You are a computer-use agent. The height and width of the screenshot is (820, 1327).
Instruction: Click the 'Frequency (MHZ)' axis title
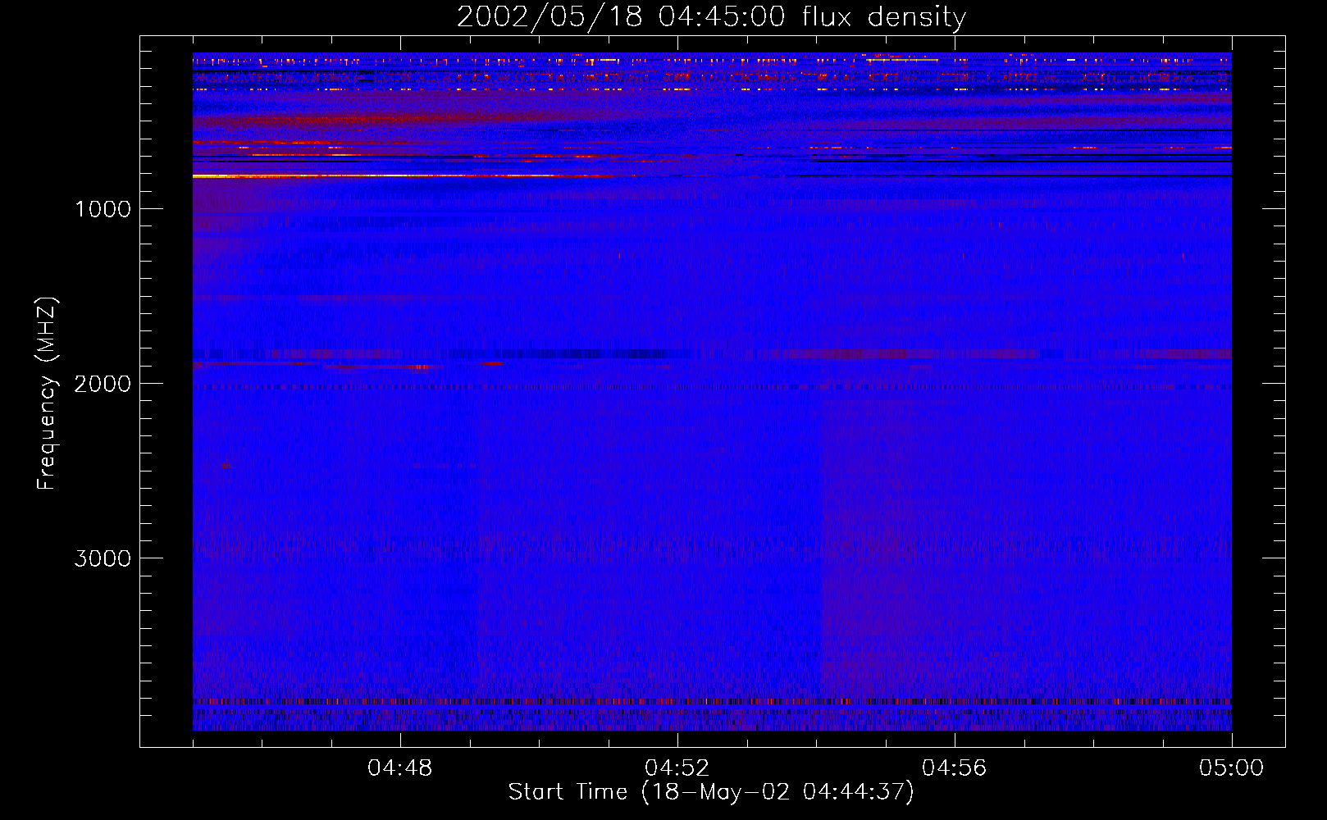[48, 394]
